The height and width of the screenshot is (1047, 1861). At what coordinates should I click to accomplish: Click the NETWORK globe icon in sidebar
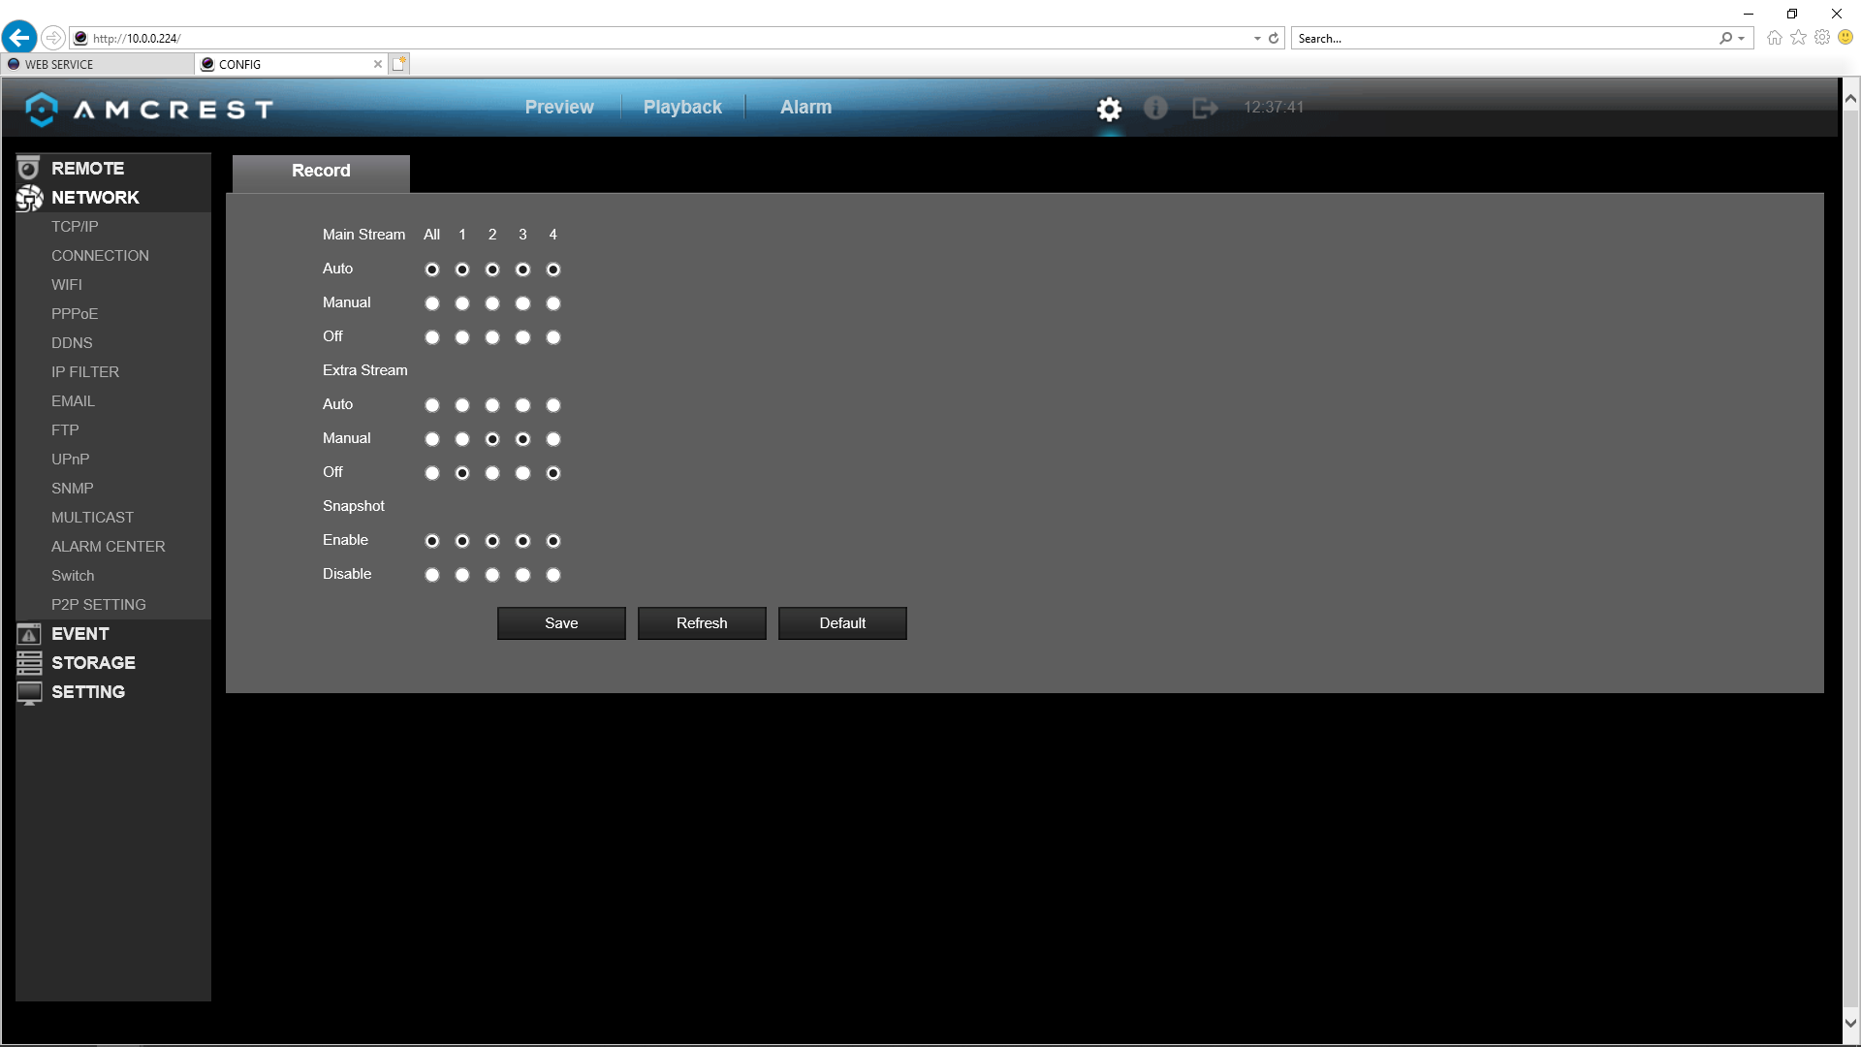pos(29,198)
